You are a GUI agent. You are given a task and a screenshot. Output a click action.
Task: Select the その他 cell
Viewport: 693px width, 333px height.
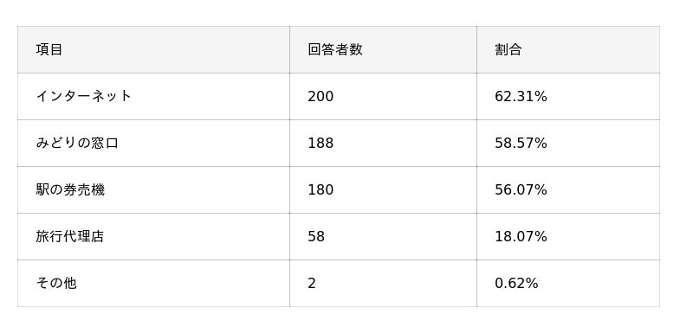tap(153, 283)
